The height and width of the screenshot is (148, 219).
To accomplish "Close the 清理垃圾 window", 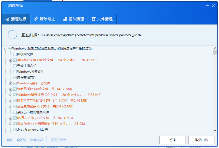I will click(213, 6).
